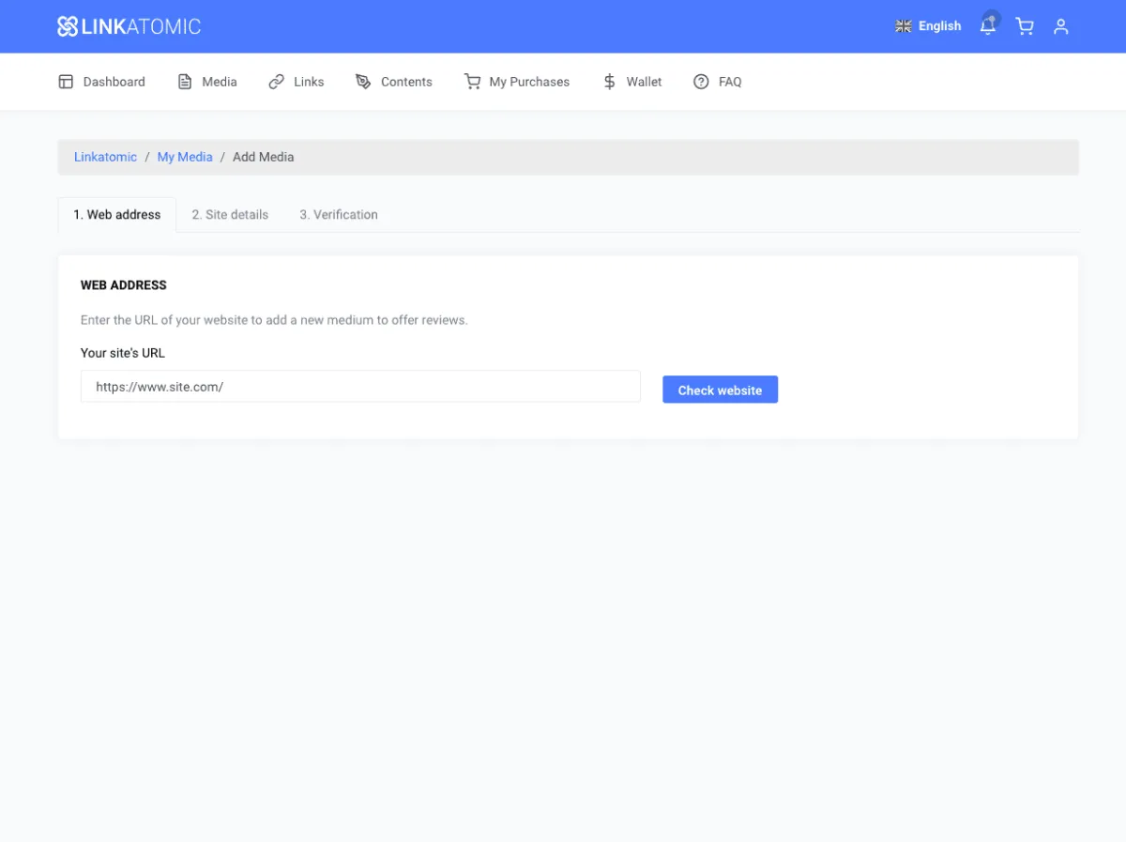
Task: Click the Linkatomic logo
Action: 129,26
